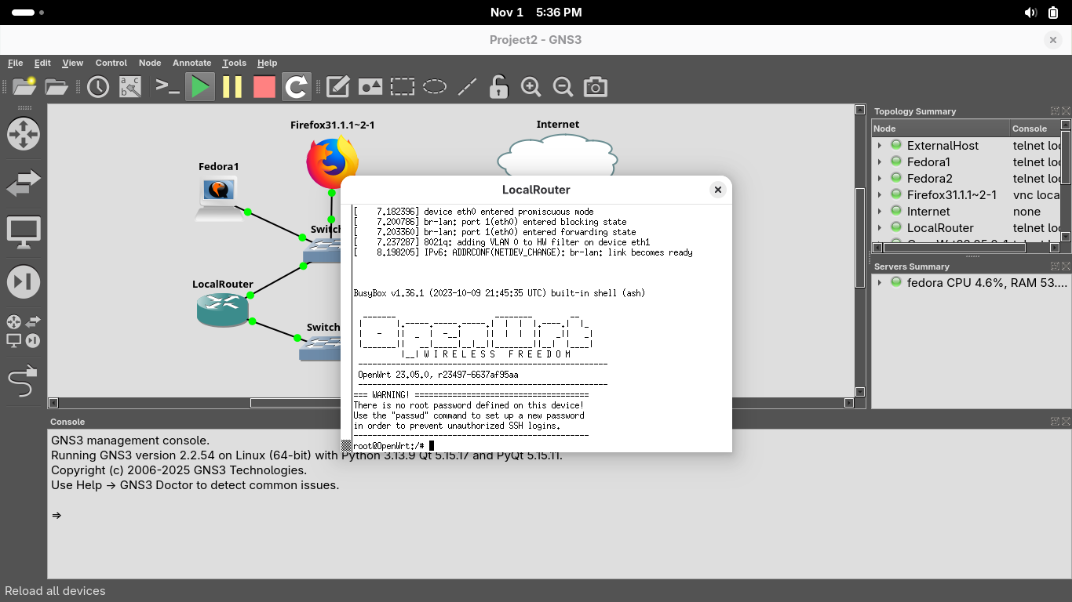Viewport: 1072px width, 602px height.
Task: Start all nodes with the green play button
Action: pyautogui.click(x=200, y=87)
